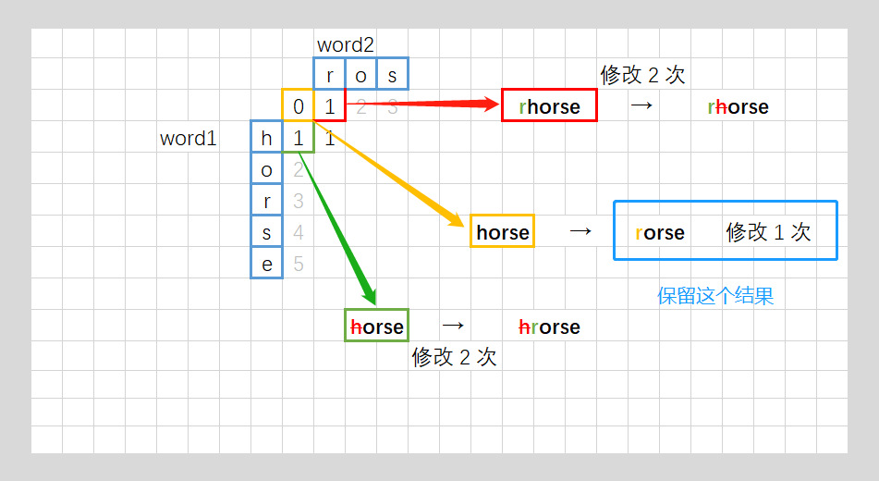The width and height of the screenshot is (879, 481).
Task: Select the 'e' cell in word1 column
Action: click(266, 264)
